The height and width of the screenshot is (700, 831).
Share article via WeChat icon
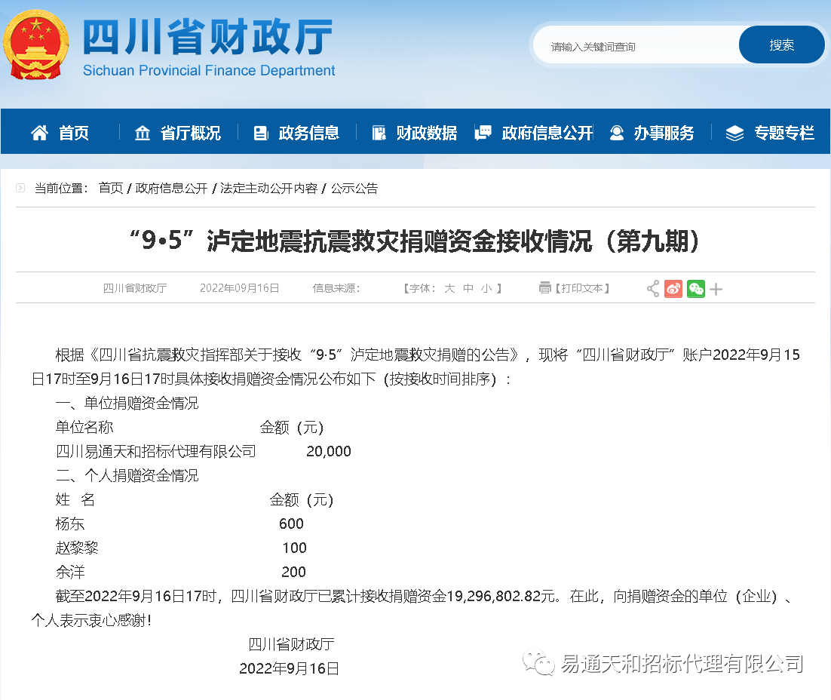pos(695,289)
